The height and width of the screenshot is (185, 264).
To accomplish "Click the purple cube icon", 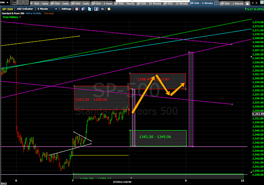I will [x=83, y=9].
